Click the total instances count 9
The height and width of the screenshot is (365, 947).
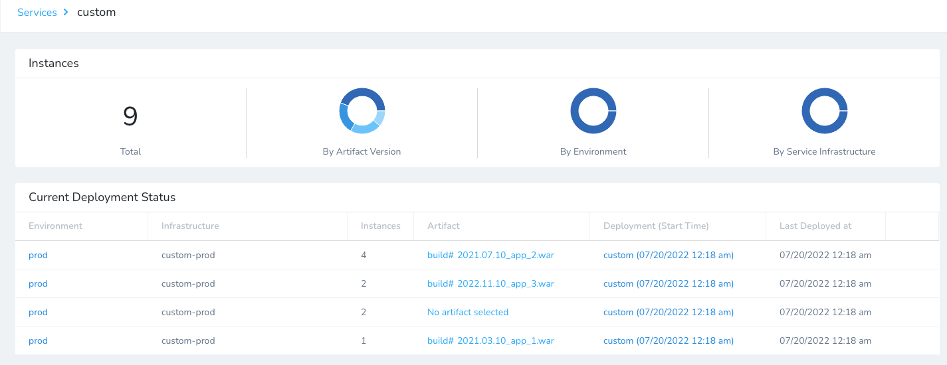tap(130, 116)
